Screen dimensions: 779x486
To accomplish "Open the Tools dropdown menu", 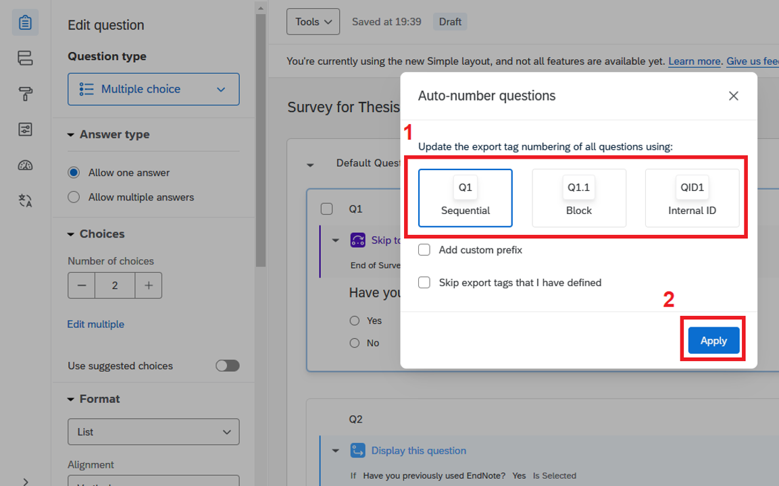I will click(313, 22).
